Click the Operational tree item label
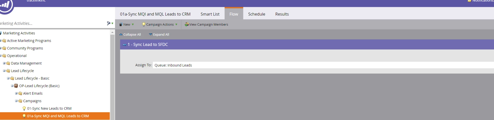Viewport: 494px width, 120px height. (x=17, y=56)
